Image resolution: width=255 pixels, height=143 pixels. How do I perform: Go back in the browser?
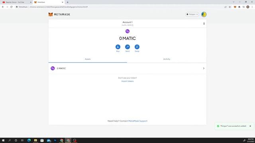point(3,7)
